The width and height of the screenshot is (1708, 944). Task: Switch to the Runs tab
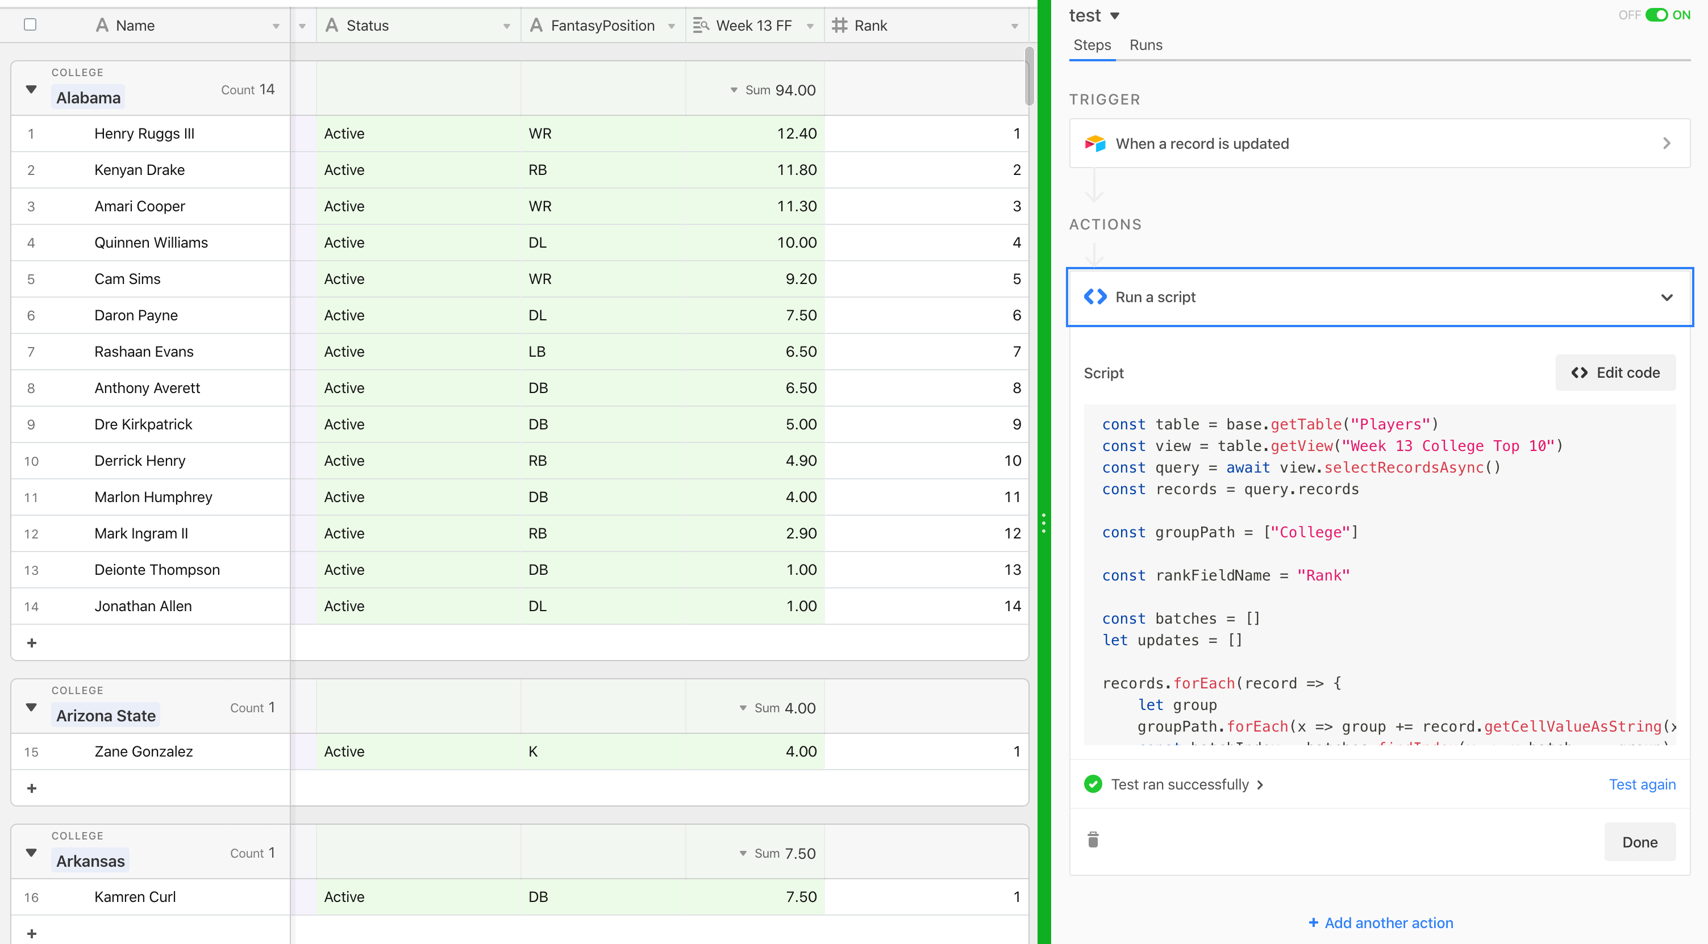[x=1145, y=45]
